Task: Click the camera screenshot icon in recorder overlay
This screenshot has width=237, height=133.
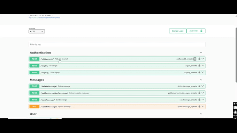Action: pyautogui.click(x=235, y=107)
